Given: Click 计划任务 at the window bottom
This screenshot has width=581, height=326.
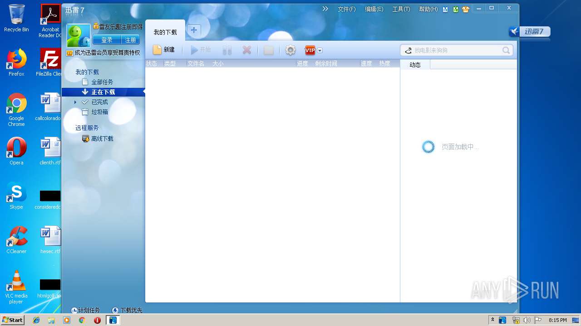Looking at the screenshot, I should click(85, 310).
